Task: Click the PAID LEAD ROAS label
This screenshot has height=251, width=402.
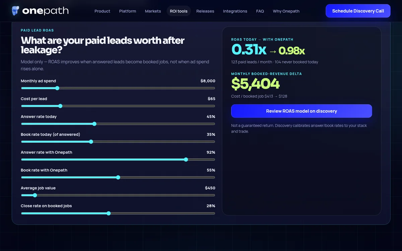Action: point(37,30)
